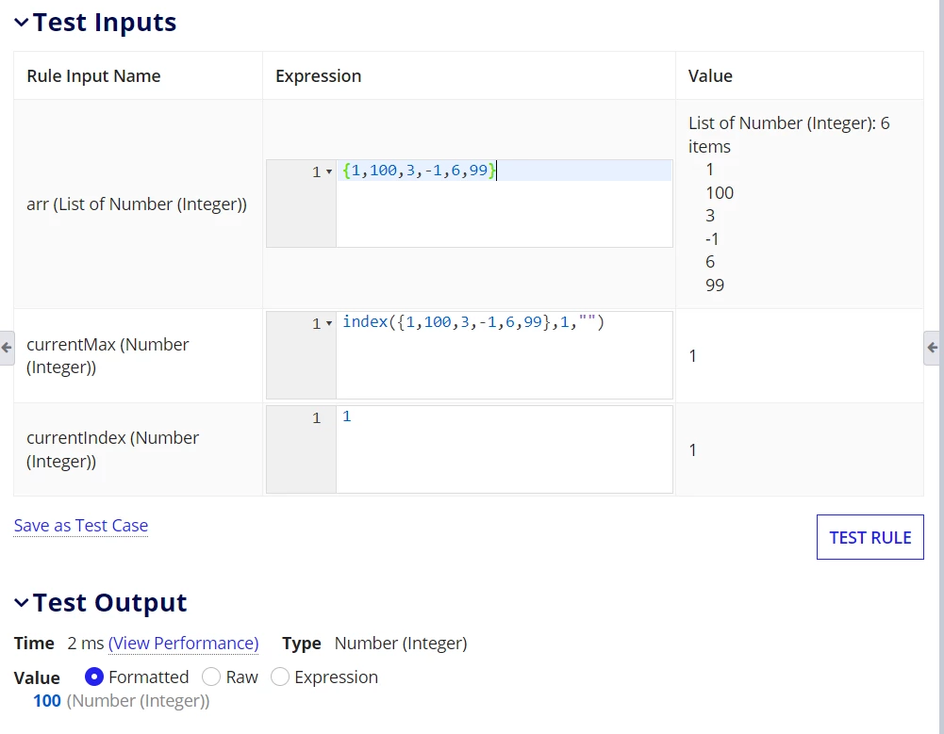The image size is (944, 734).
Task: Open Save as Test Case link
Action: point(81,525)
